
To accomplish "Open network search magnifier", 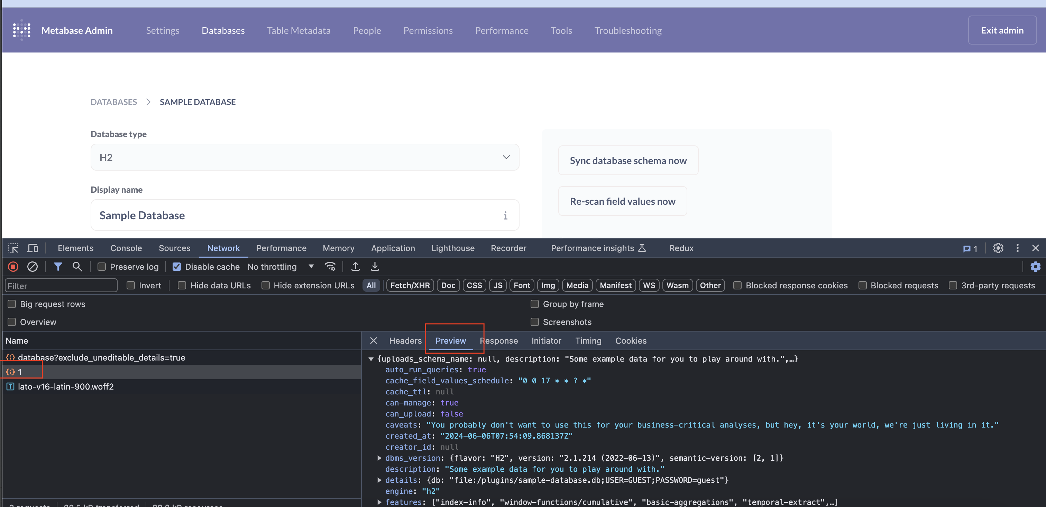I will pyautogui.click(x=77, y=267).
